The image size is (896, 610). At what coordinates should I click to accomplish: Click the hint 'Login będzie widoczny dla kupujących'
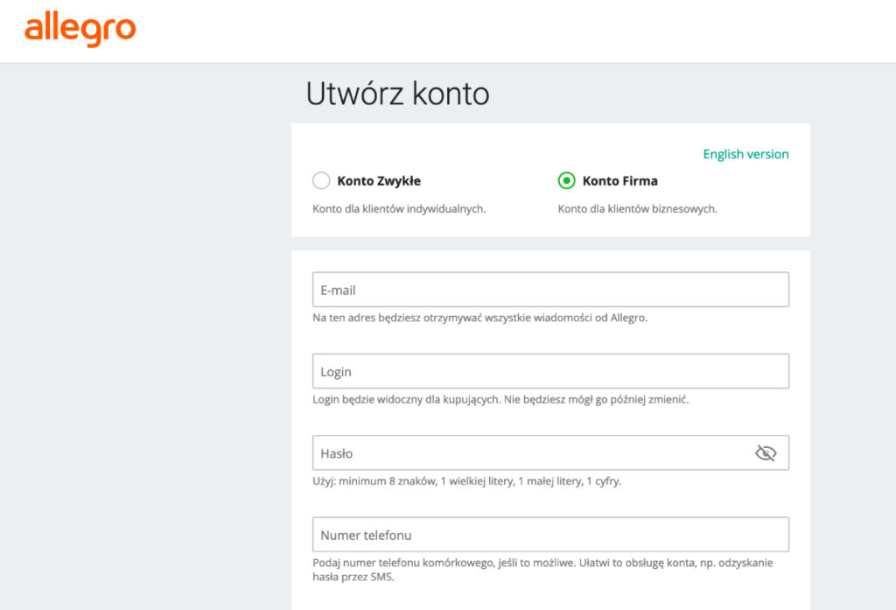coord(406,400)
